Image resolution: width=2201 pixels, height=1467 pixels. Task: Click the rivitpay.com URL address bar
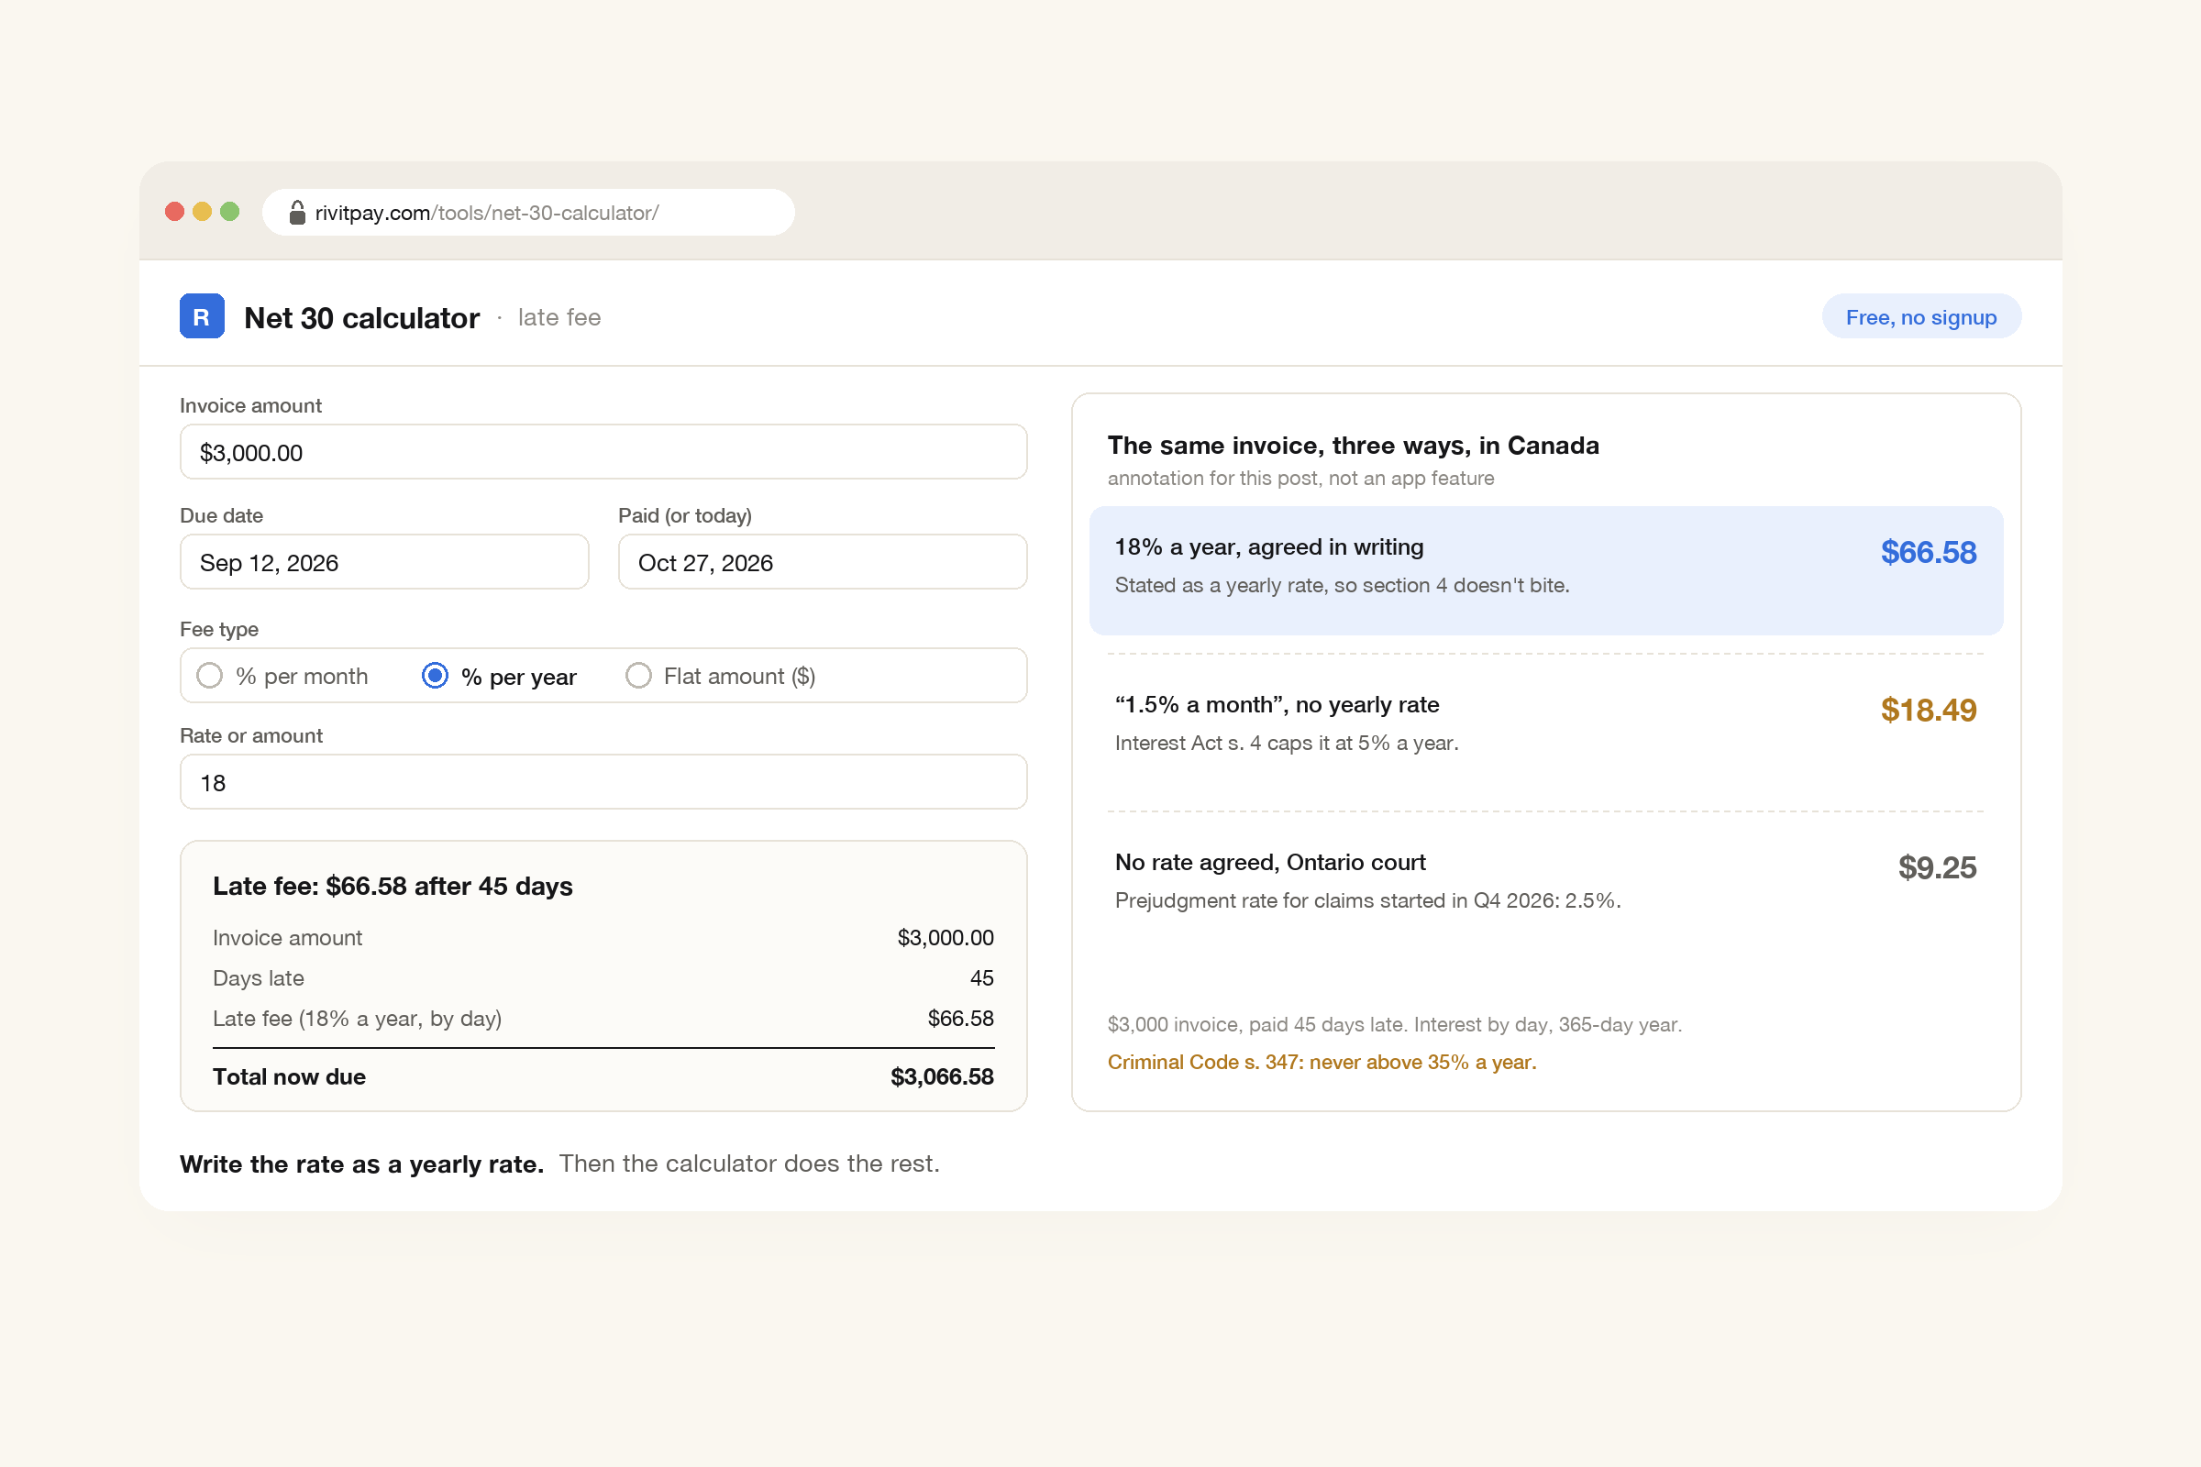click(x=529, y=213)
